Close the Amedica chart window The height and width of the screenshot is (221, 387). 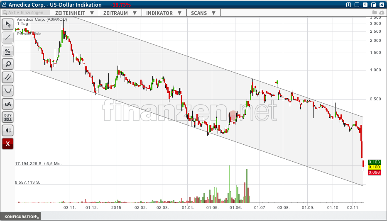tap(382, 5)
